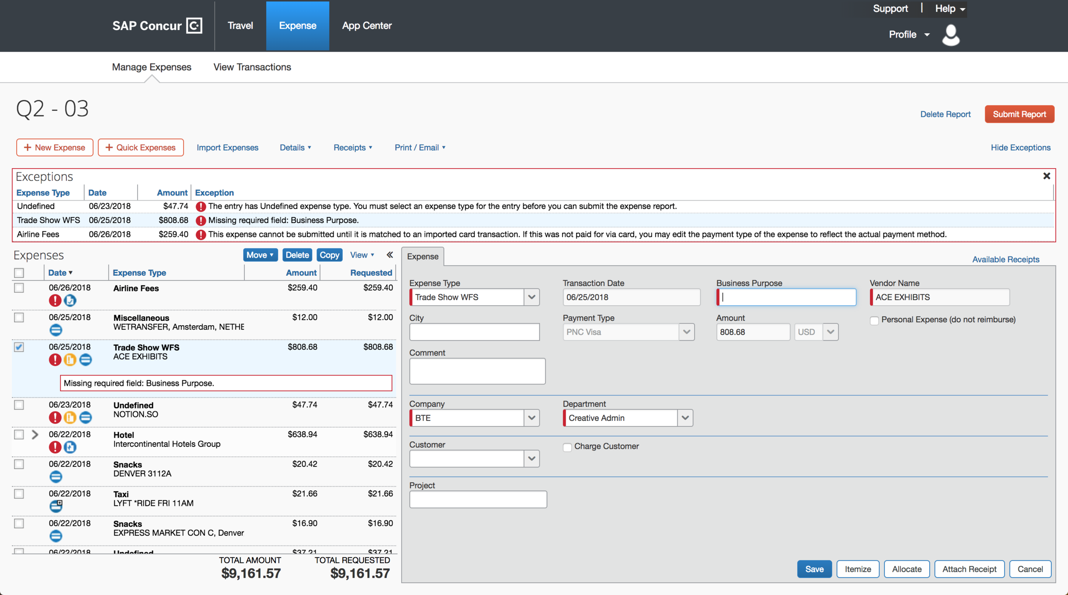Switch to View Transactions
1068x595 pixels.
(x=252, y=67)
